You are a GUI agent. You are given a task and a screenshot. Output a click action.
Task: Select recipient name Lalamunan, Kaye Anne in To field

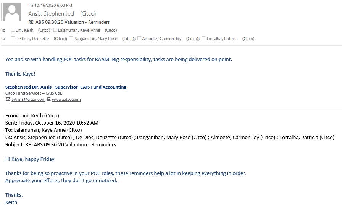click(x=79, y=30)
